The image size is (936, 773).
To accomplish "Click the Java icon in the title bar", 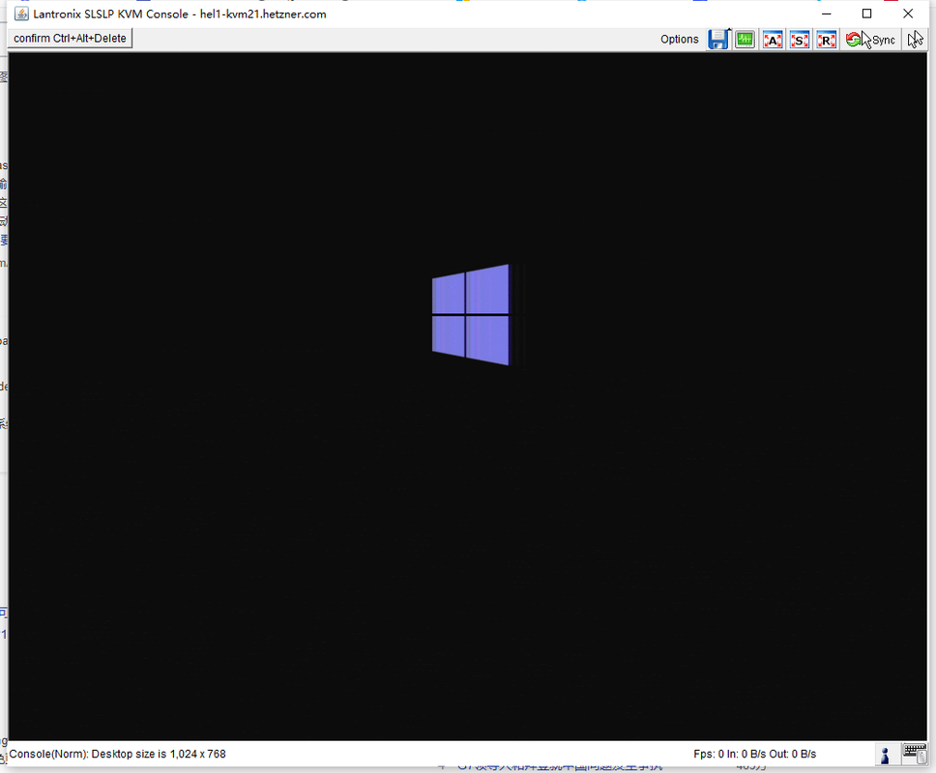I will click(x=21, y=14).
